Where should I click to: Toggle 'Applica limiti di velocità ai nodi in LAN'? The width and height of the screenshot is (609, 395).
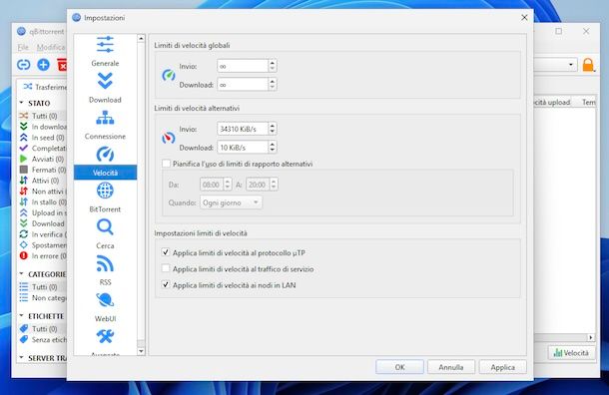166,285
